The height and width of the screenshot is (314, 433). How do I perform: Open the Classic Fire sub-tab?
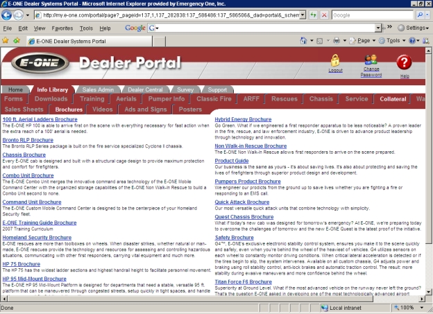(214, 99)
